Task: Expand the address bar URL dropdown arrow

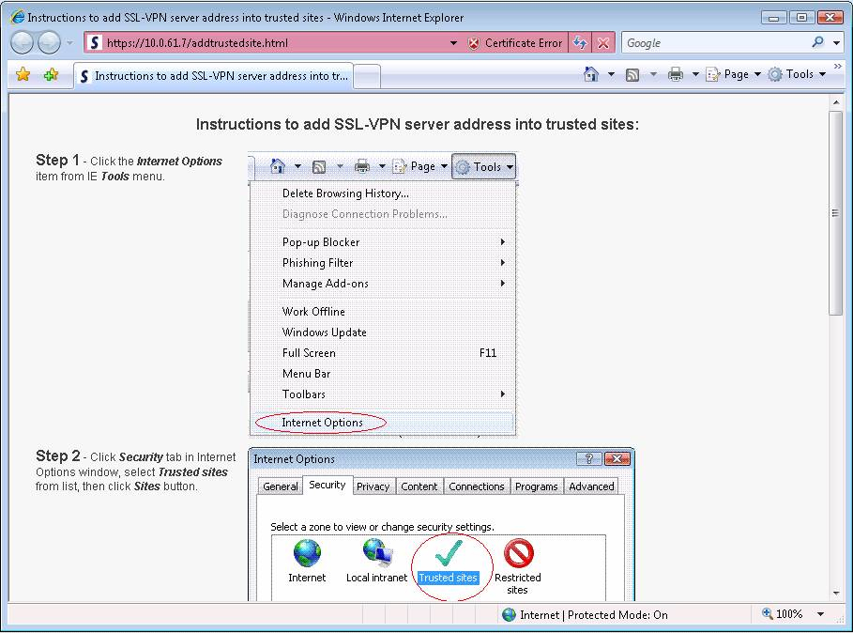Action: point(454,43)
